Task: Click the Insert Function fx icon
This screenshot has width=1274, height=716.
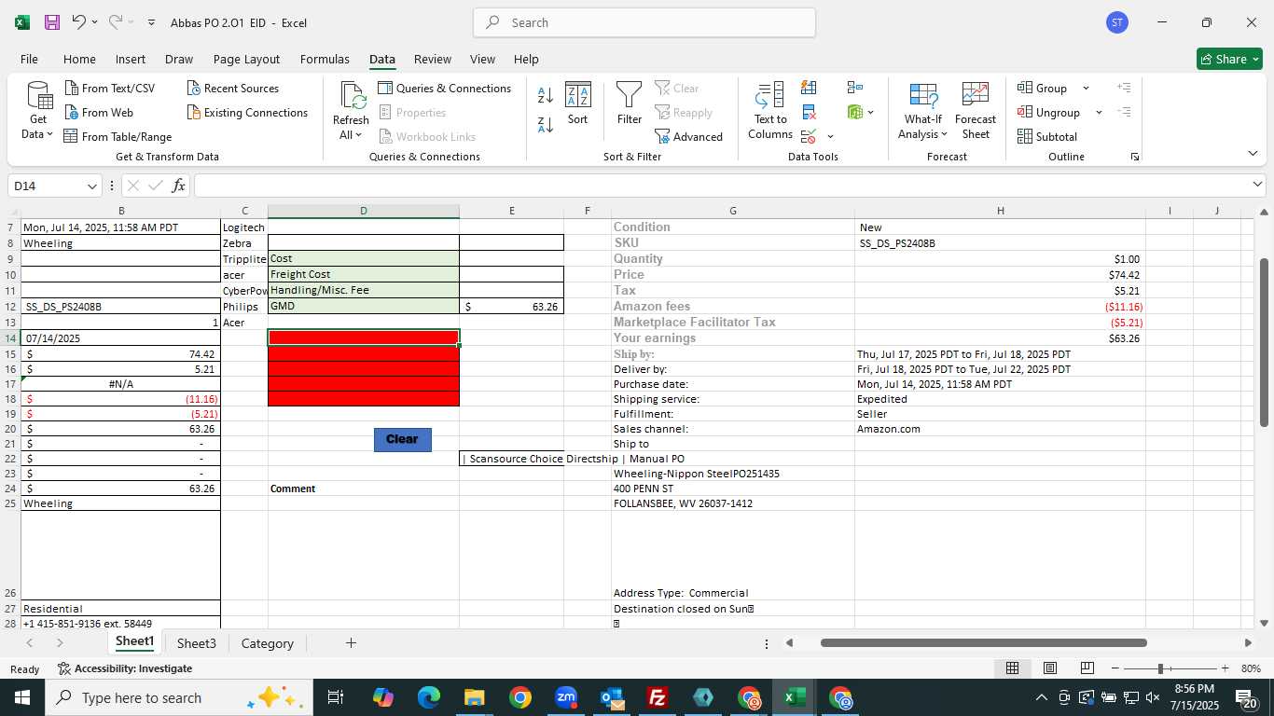Action: (x=178, y=186)
